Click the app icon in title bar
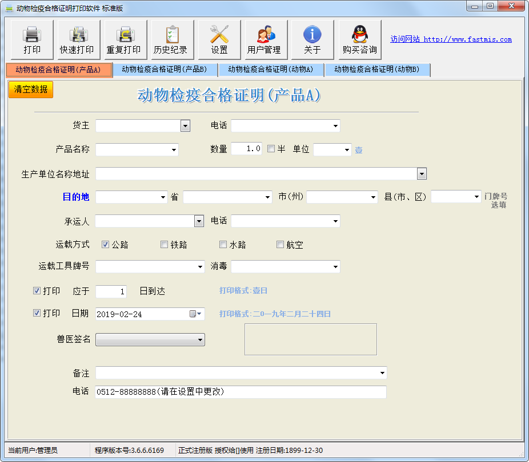 point(9,8)
